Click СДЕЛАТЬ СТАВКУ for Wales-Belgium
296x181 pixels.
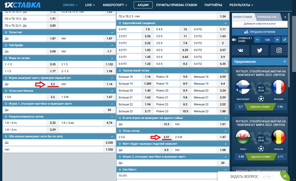point(261,157)
